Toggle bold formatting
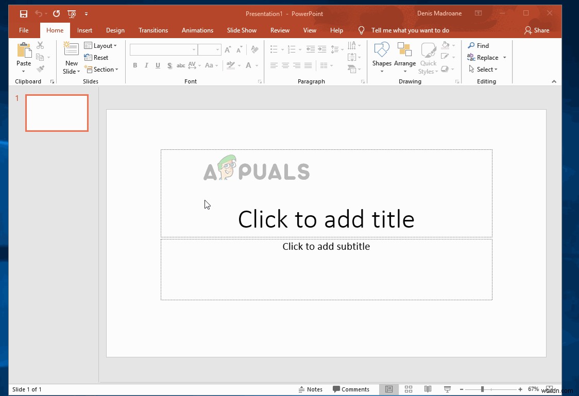Screen dimensions: 579x396 [x=134, y=66]
